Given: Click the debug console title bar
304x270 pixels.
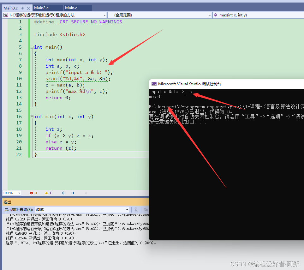Looking at the screenshot, I should point(226,84).
